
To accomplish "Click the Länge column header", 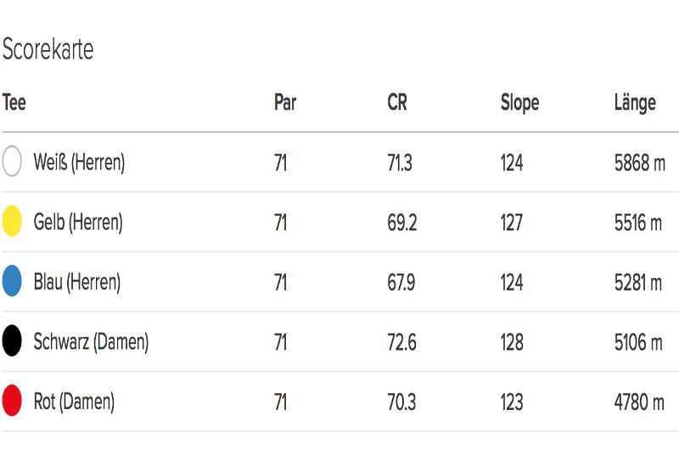I will [x=635, y=103].
